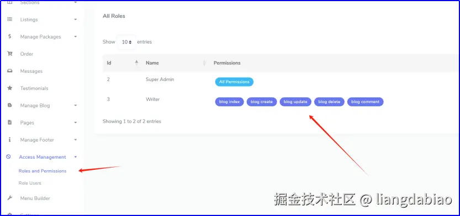The image size is (460, 216).
Task: Open the Menu Builder page
Action: click(x=35, y=198)
